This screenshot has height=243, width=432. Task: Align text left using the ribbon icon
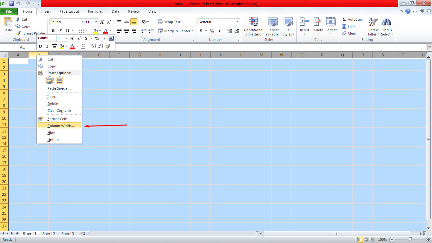point(119,31)
